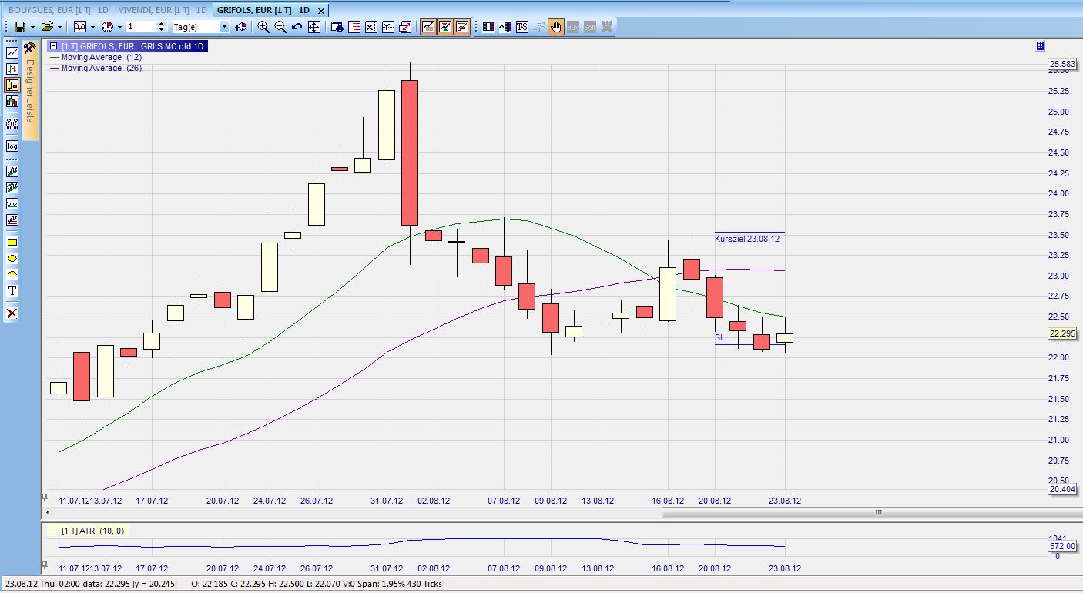1083x593 pixels.
Task: Open the DesignerLeiste side panel
Action: click(30, 91)
